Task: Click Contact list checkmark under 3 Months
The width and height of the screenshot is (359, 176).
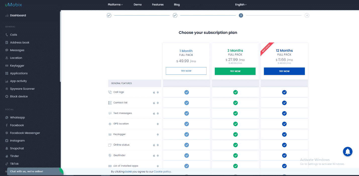Action: [235, 103]
